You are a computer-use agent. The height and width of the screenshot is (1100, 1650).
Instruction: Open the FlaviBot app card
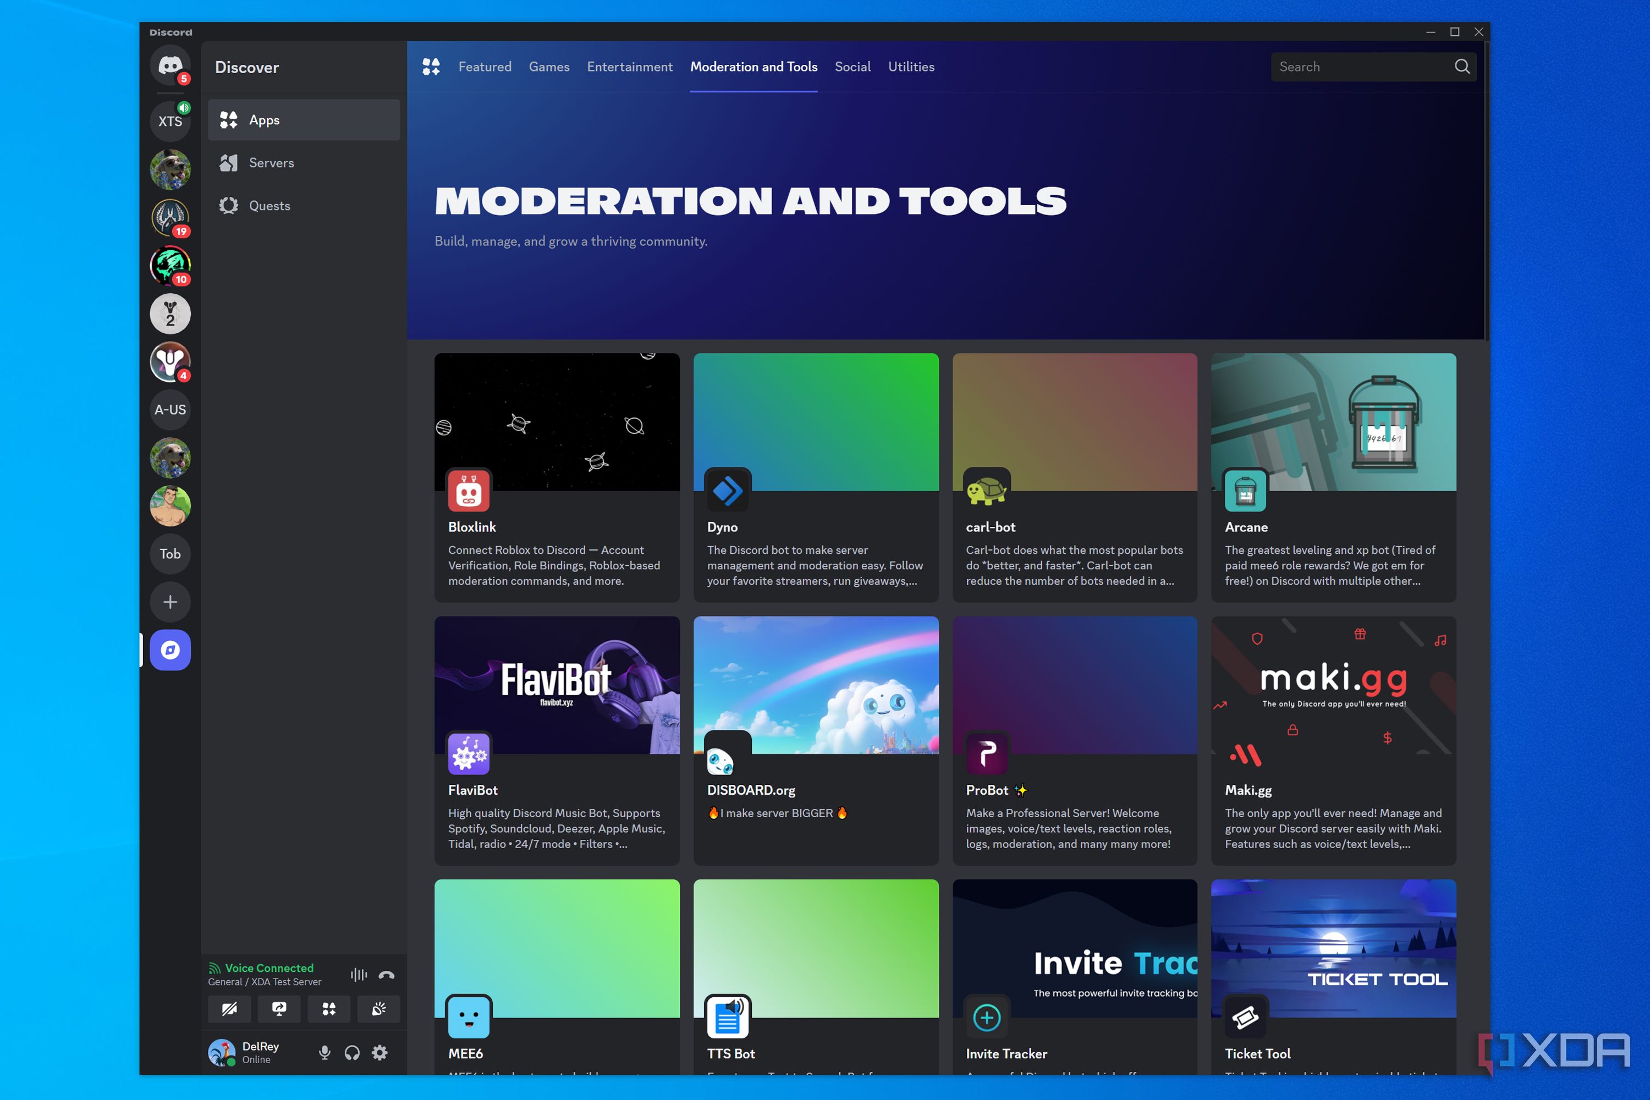(x=557, y=740)
